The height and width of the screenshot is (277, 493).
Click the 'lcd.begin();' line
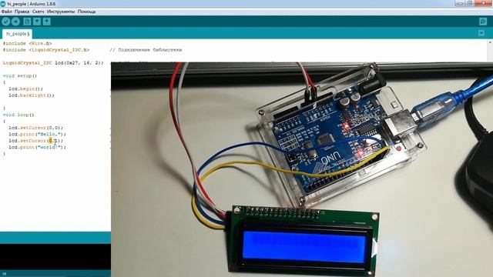pyautogui.click(x=25, y=89)
